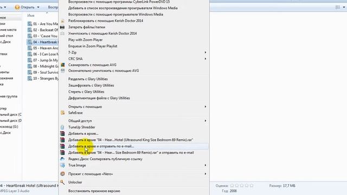Click the year value '2008'
The height and width of the screenshot is (195, 347).
click(x=233, y=191)
